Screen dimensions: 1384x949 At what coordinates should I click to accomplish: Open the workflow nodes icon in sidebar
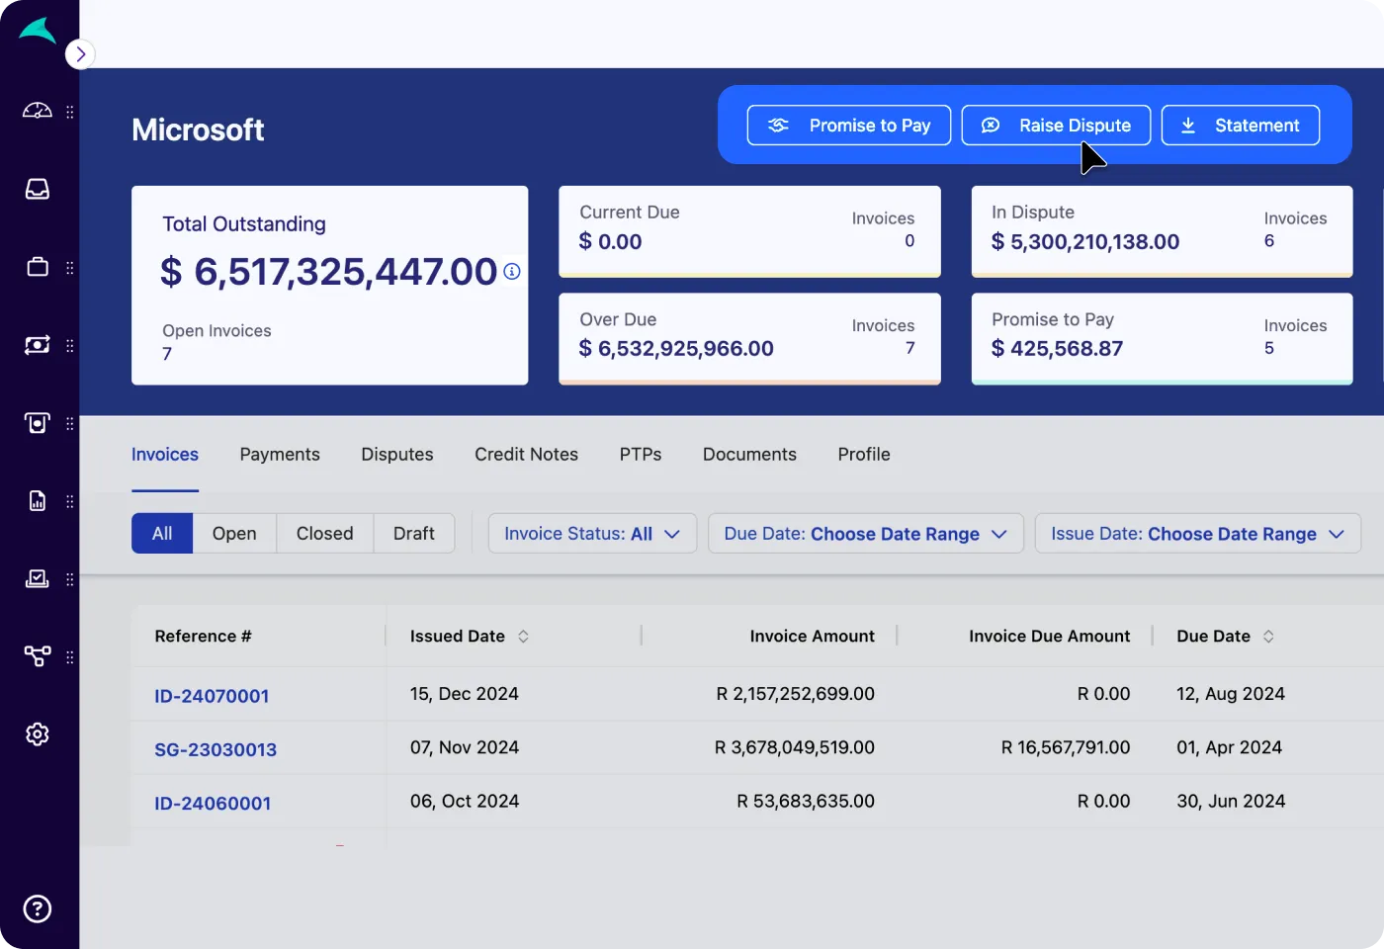click(38, 656)
